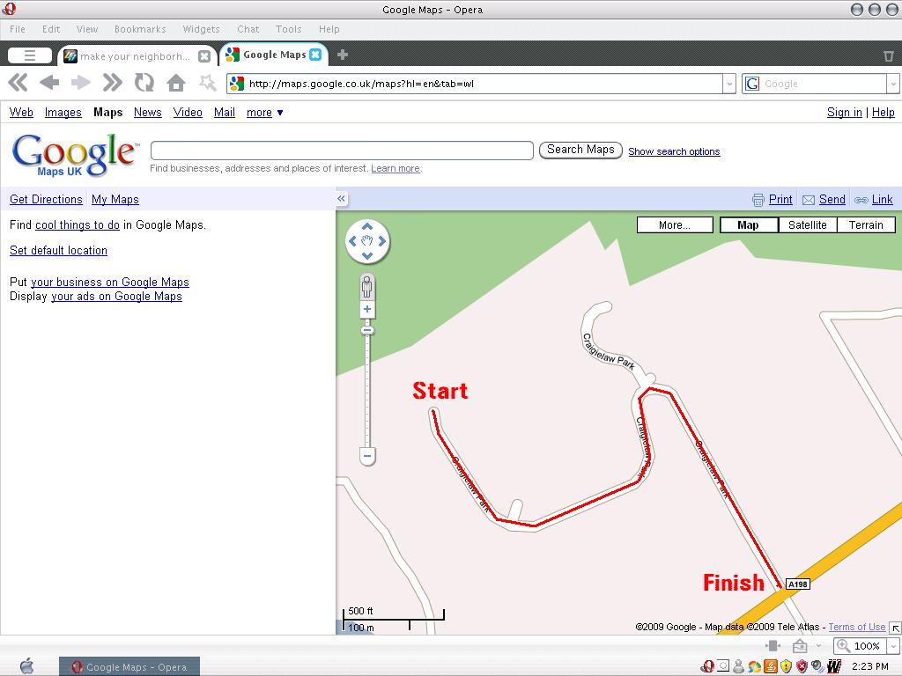Screen dimensions: 902x676
Task: Open the Images link
Action: pyautogui.click(x=63, y=112)
